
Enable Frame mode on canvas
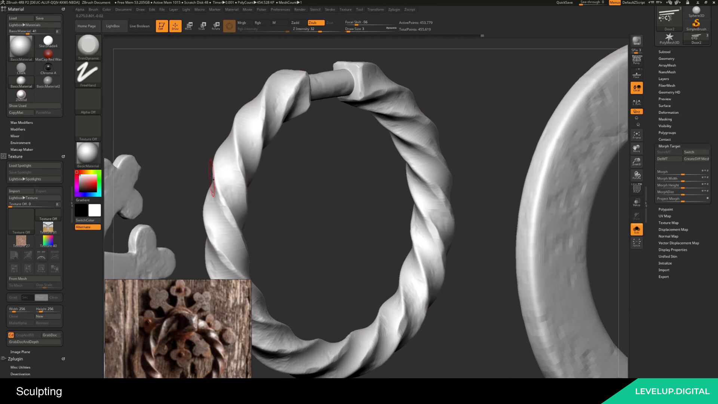pyautogui.click(x=637, y=136)
